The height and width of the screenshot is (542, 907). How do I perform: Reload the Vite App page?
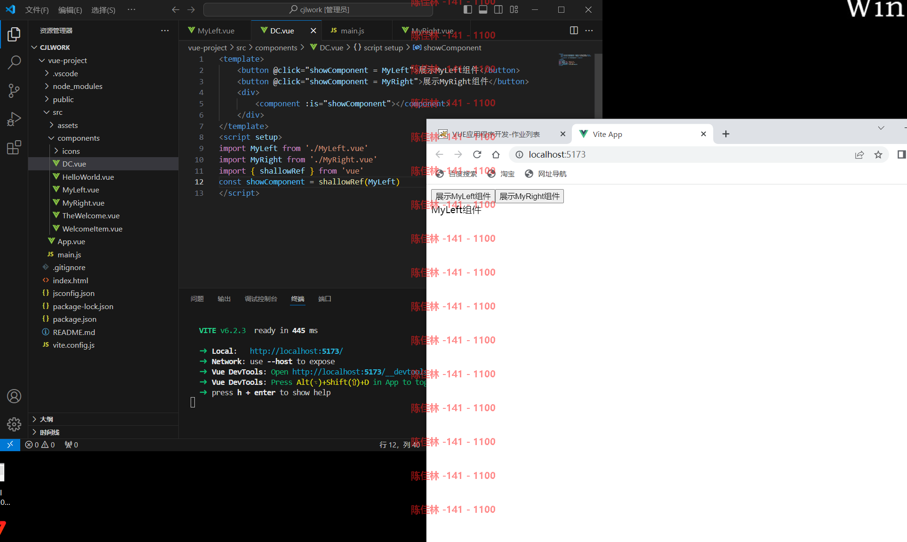click(x=477, y=154)
